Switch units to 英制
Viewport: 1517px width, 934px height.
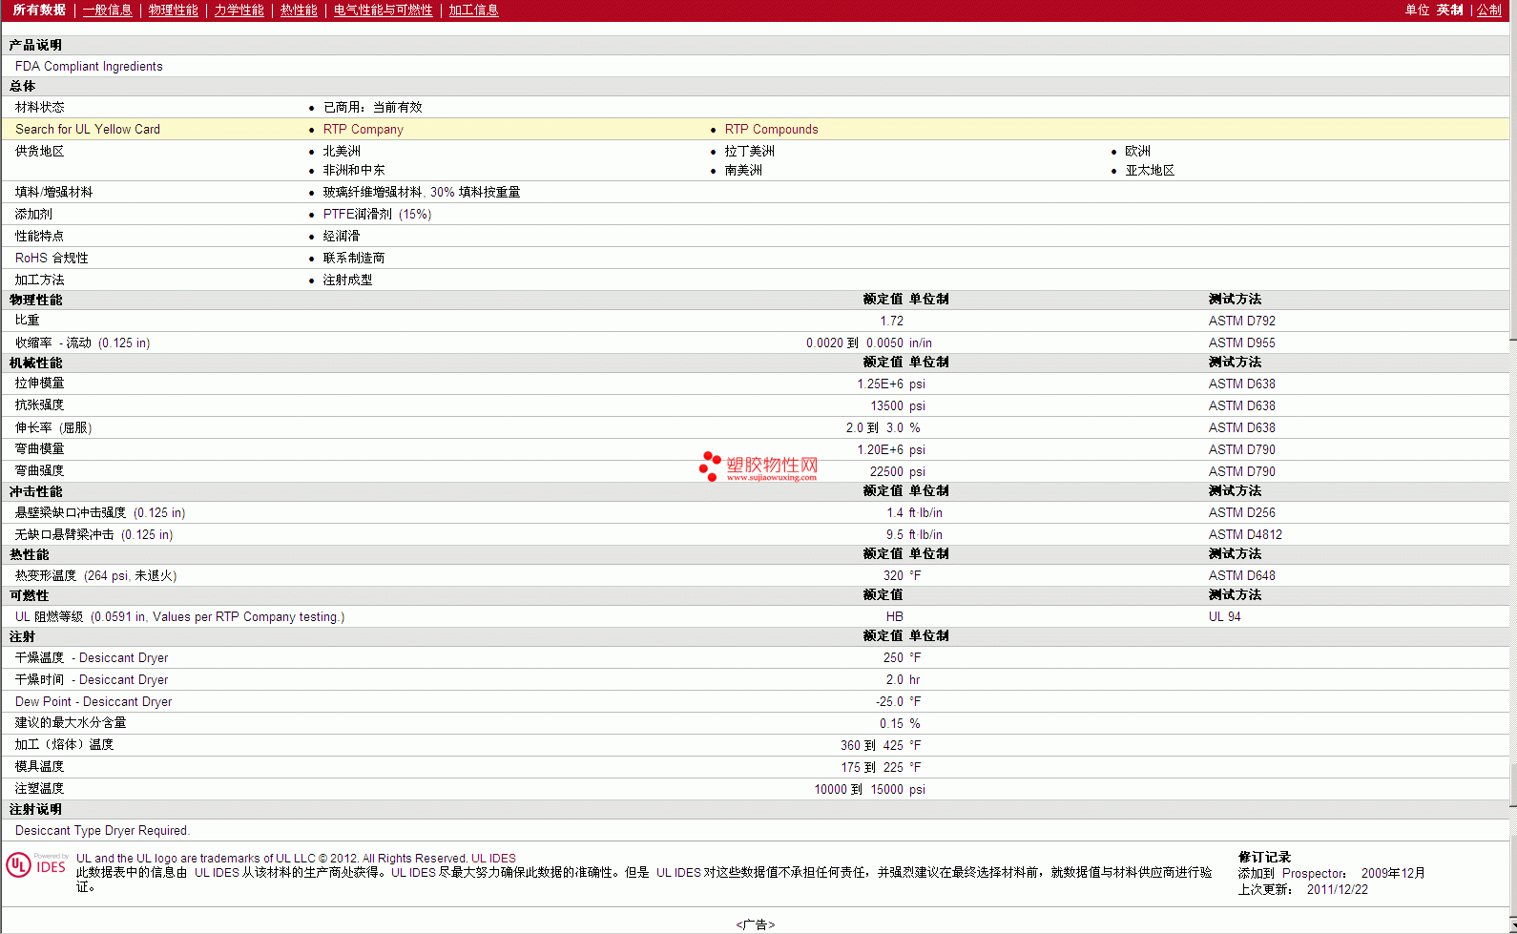(x=1449, y=10)
